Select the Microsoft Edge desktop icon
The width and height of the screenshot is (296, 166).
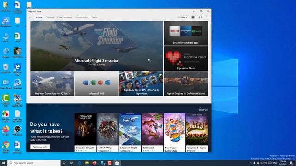(18, 70)
